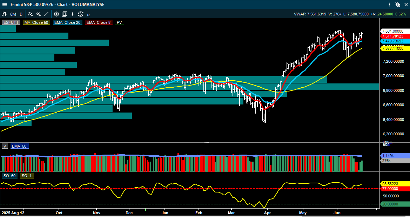
Task: Open the hamburger window menu
Action: (x=5, y=5)
